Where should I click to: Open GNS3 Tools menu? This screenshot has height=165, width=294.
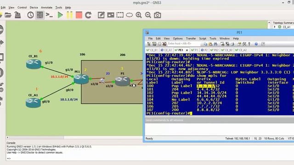[x=59, y=8]
